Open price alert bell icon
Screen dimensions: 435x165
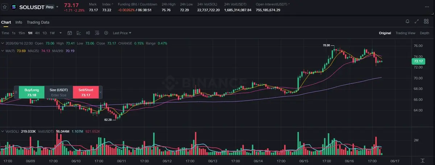tap(407, 22)
